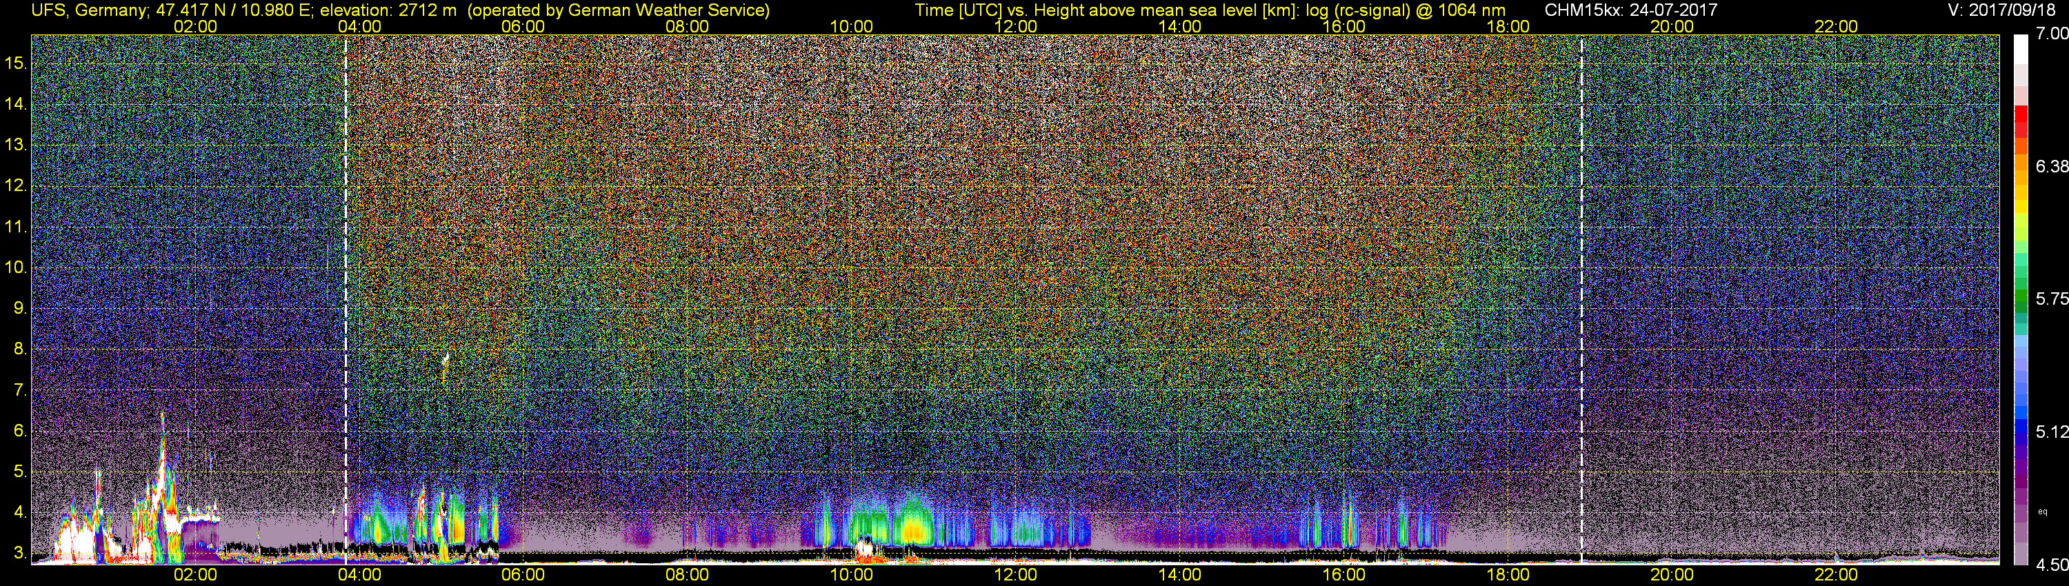Click the '4.' height axis label
Viewport: 2069px width, 586px height.
point(20,512)
